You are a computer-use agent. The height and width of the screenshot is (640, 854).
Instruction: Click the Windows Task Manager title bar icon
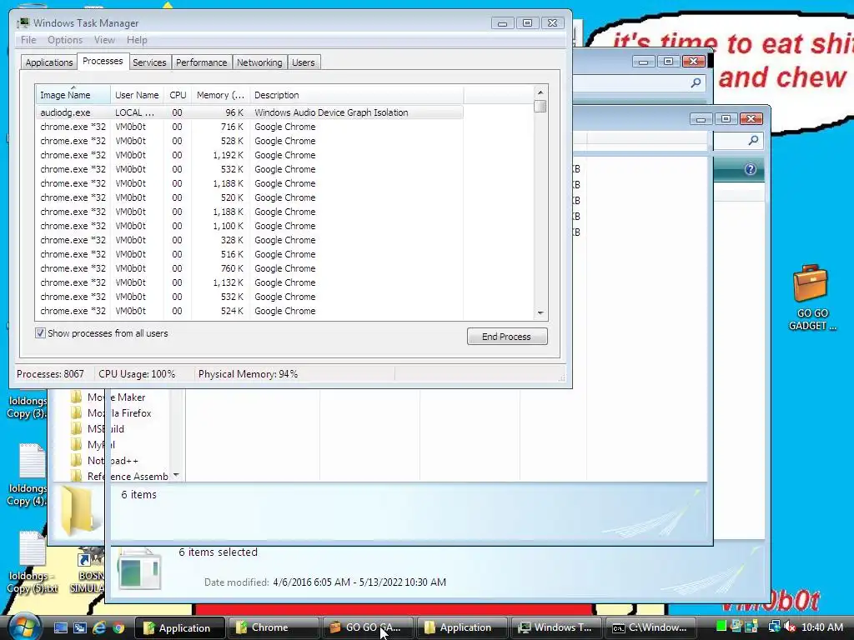[23, 22]
